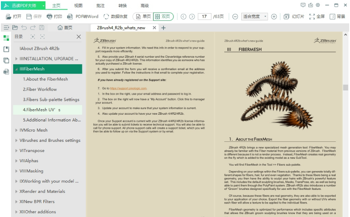The image size is (350, 217).
Task: Click the Word conversion sidebar icon
Action: point(6,71)
